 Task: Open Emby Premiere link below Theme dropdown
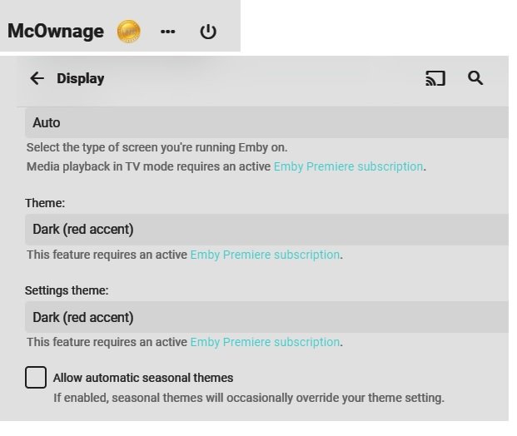265,255
